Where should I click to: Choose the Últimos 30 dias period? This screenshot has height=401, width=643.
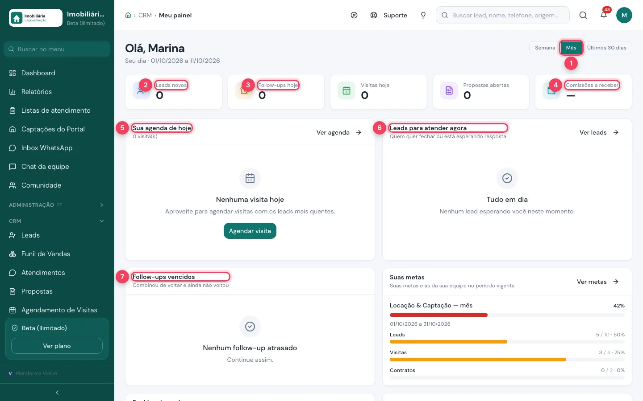tap(607, 48)
